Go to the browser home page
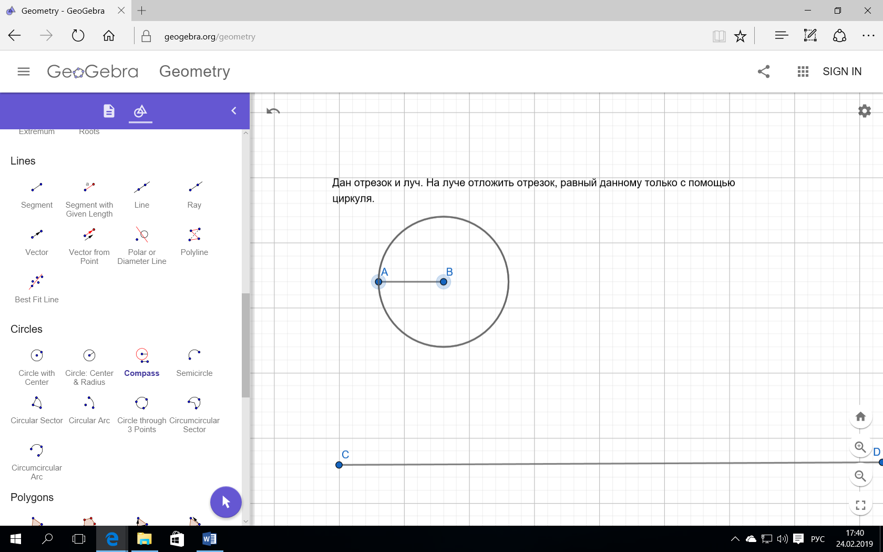883x552 pixels. click(x=109, y=36)
